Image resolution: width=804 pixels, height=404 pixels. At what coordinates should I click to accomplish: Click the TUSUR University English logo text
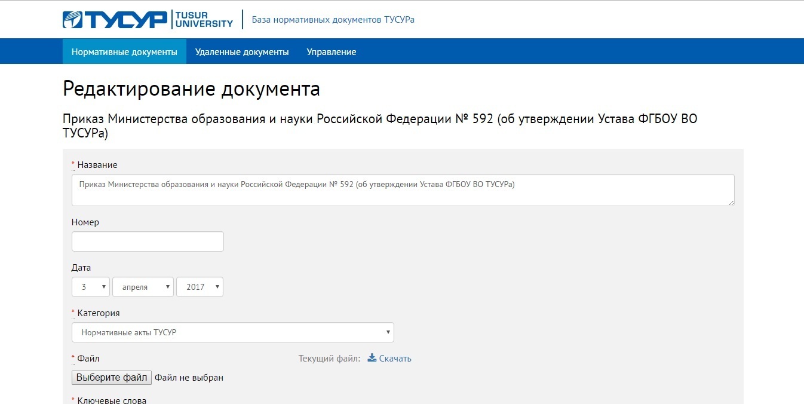204,19
